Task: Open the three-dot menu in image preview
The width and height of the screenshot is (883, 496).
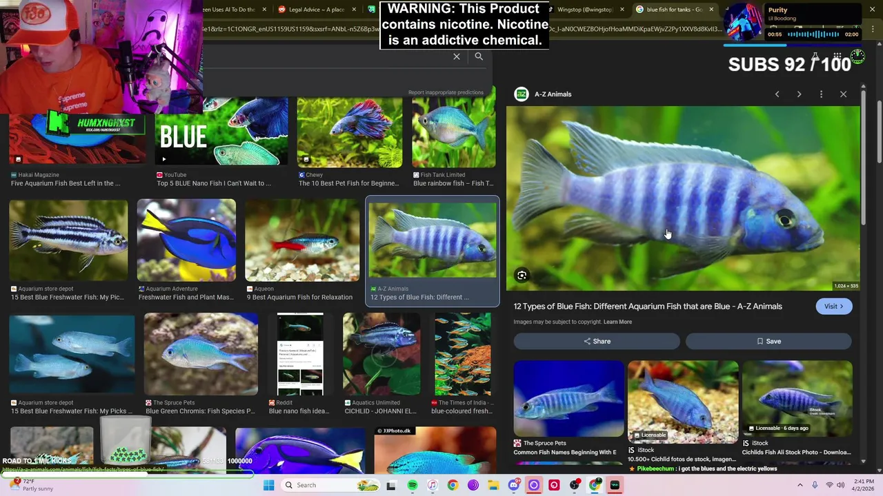Action: coord(821,94)
